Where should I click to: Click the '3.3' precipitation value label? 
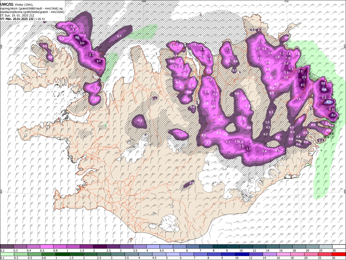point(323,83)
